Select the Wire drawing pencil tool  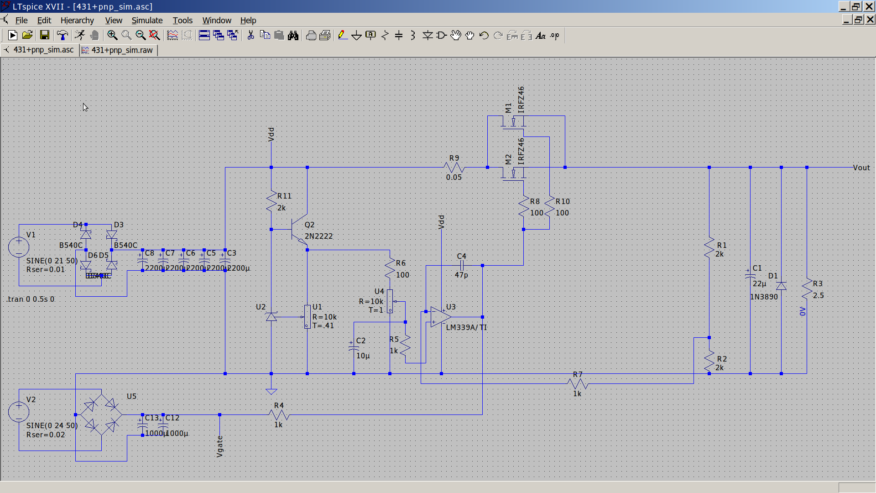(x=343, y=36)
